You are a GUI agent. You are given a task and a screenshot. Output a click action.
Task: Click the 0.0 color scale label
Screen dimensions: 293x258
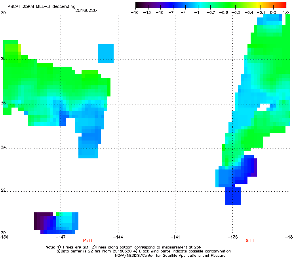(273, 13)
